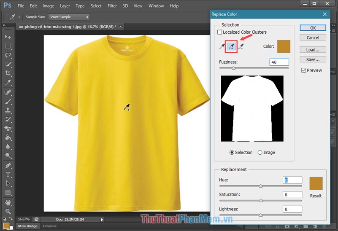Enable Localized Color Clusters checkbox
This screenshot has width=338, height=231.
tap(219, 32)
